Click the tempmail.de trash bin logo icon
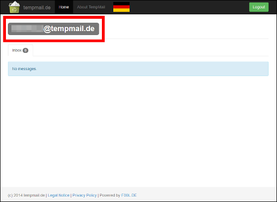This screenshot has width=277, height=202. (x=14, y=7)
